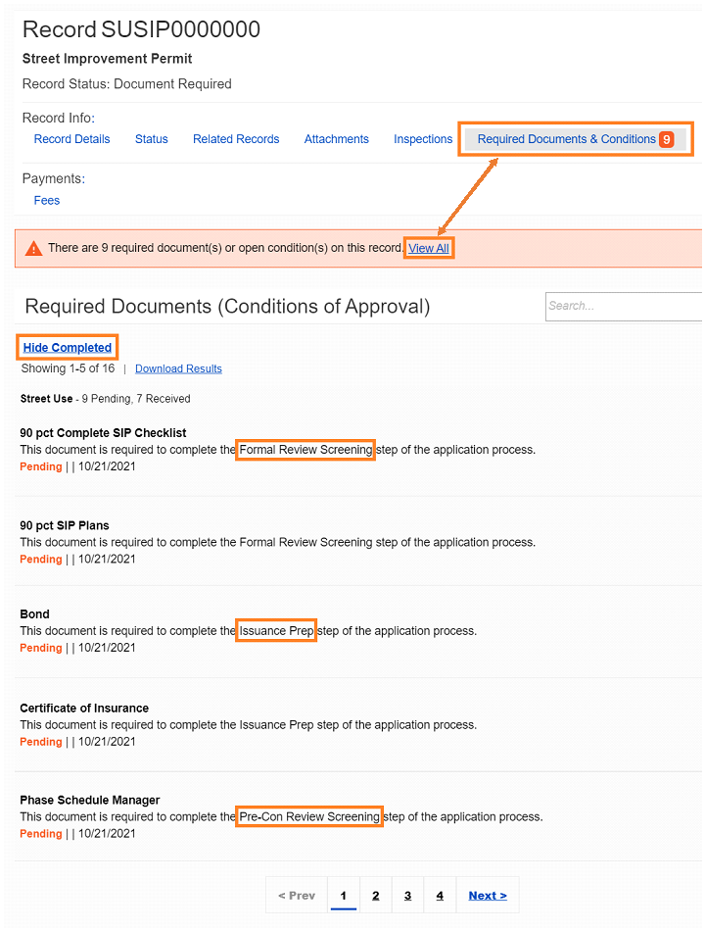705x931 pixels.
Task: Open the Status tab
Action: 151,138
